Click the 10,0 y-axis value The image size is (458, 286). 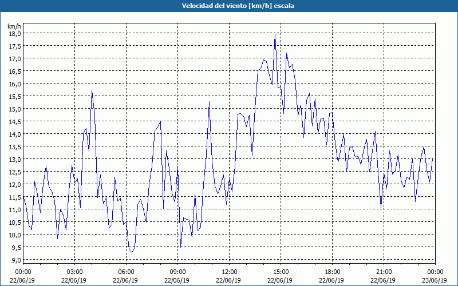[15, 235]
